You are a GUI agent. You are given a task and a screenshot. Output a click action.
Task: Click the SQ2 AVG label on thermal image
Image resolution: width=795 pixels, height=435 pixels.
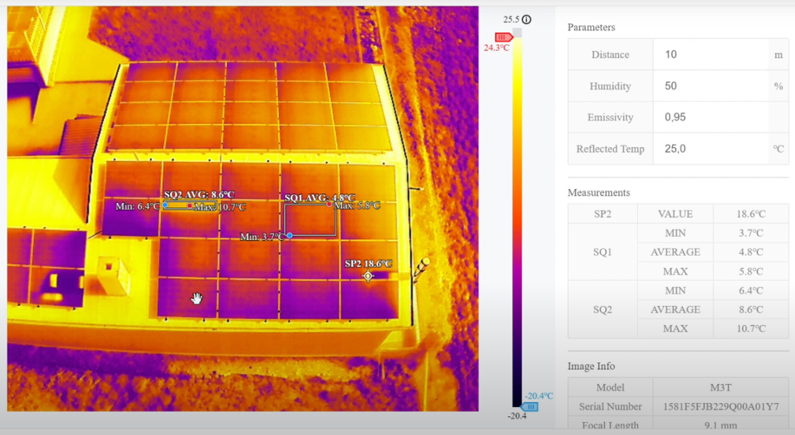tap(199, 195)
